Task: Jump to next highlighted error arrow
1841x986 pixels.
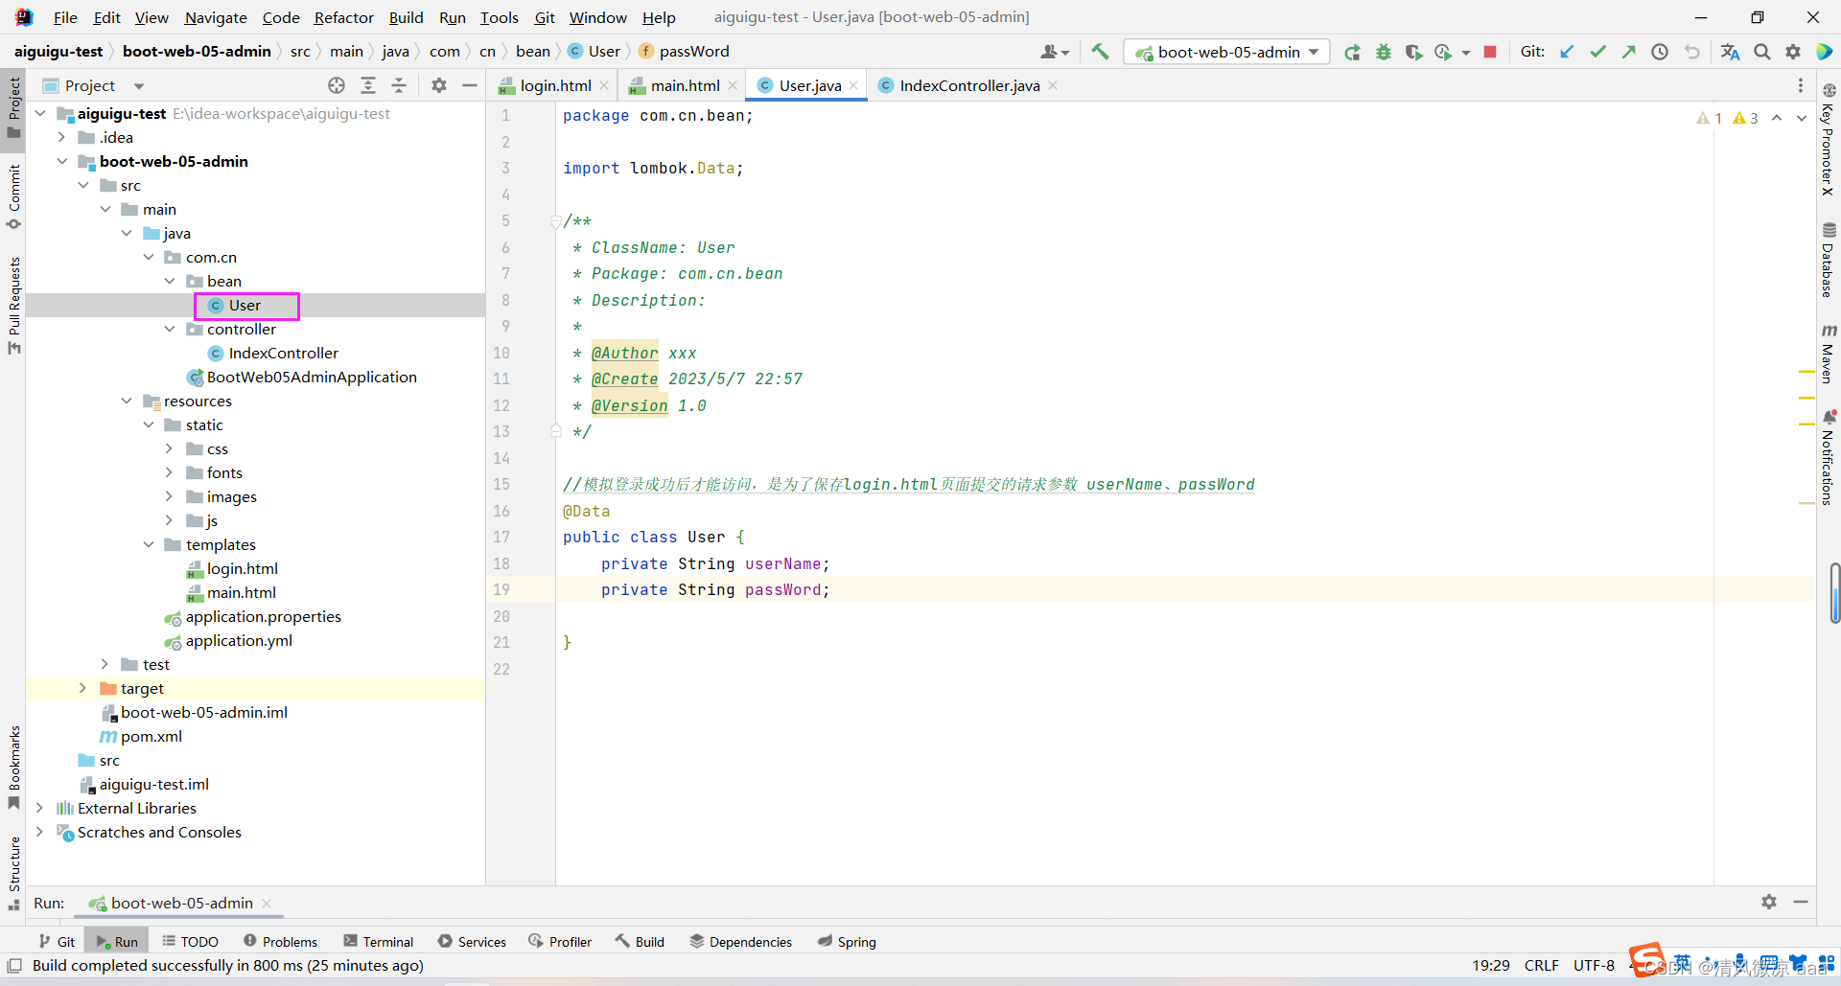Action: click(x=1802, y=118)
